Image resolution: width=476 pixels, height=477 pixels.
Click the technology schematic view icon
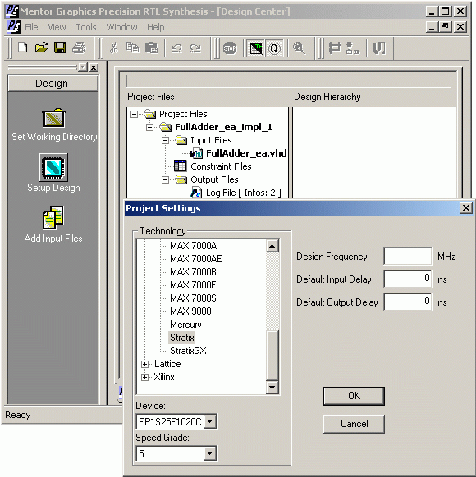(353, 48)
